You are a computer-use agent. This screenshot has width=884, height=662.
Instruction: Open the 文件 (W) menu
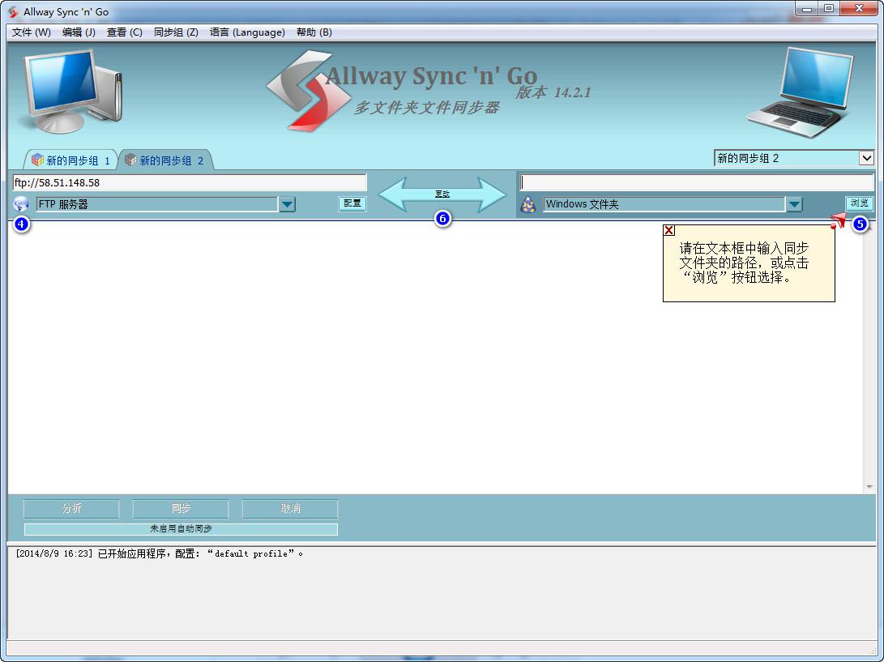point(32,32)
